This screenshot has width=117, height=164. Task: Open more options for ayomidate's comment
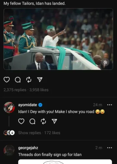[x=110, y=105]
